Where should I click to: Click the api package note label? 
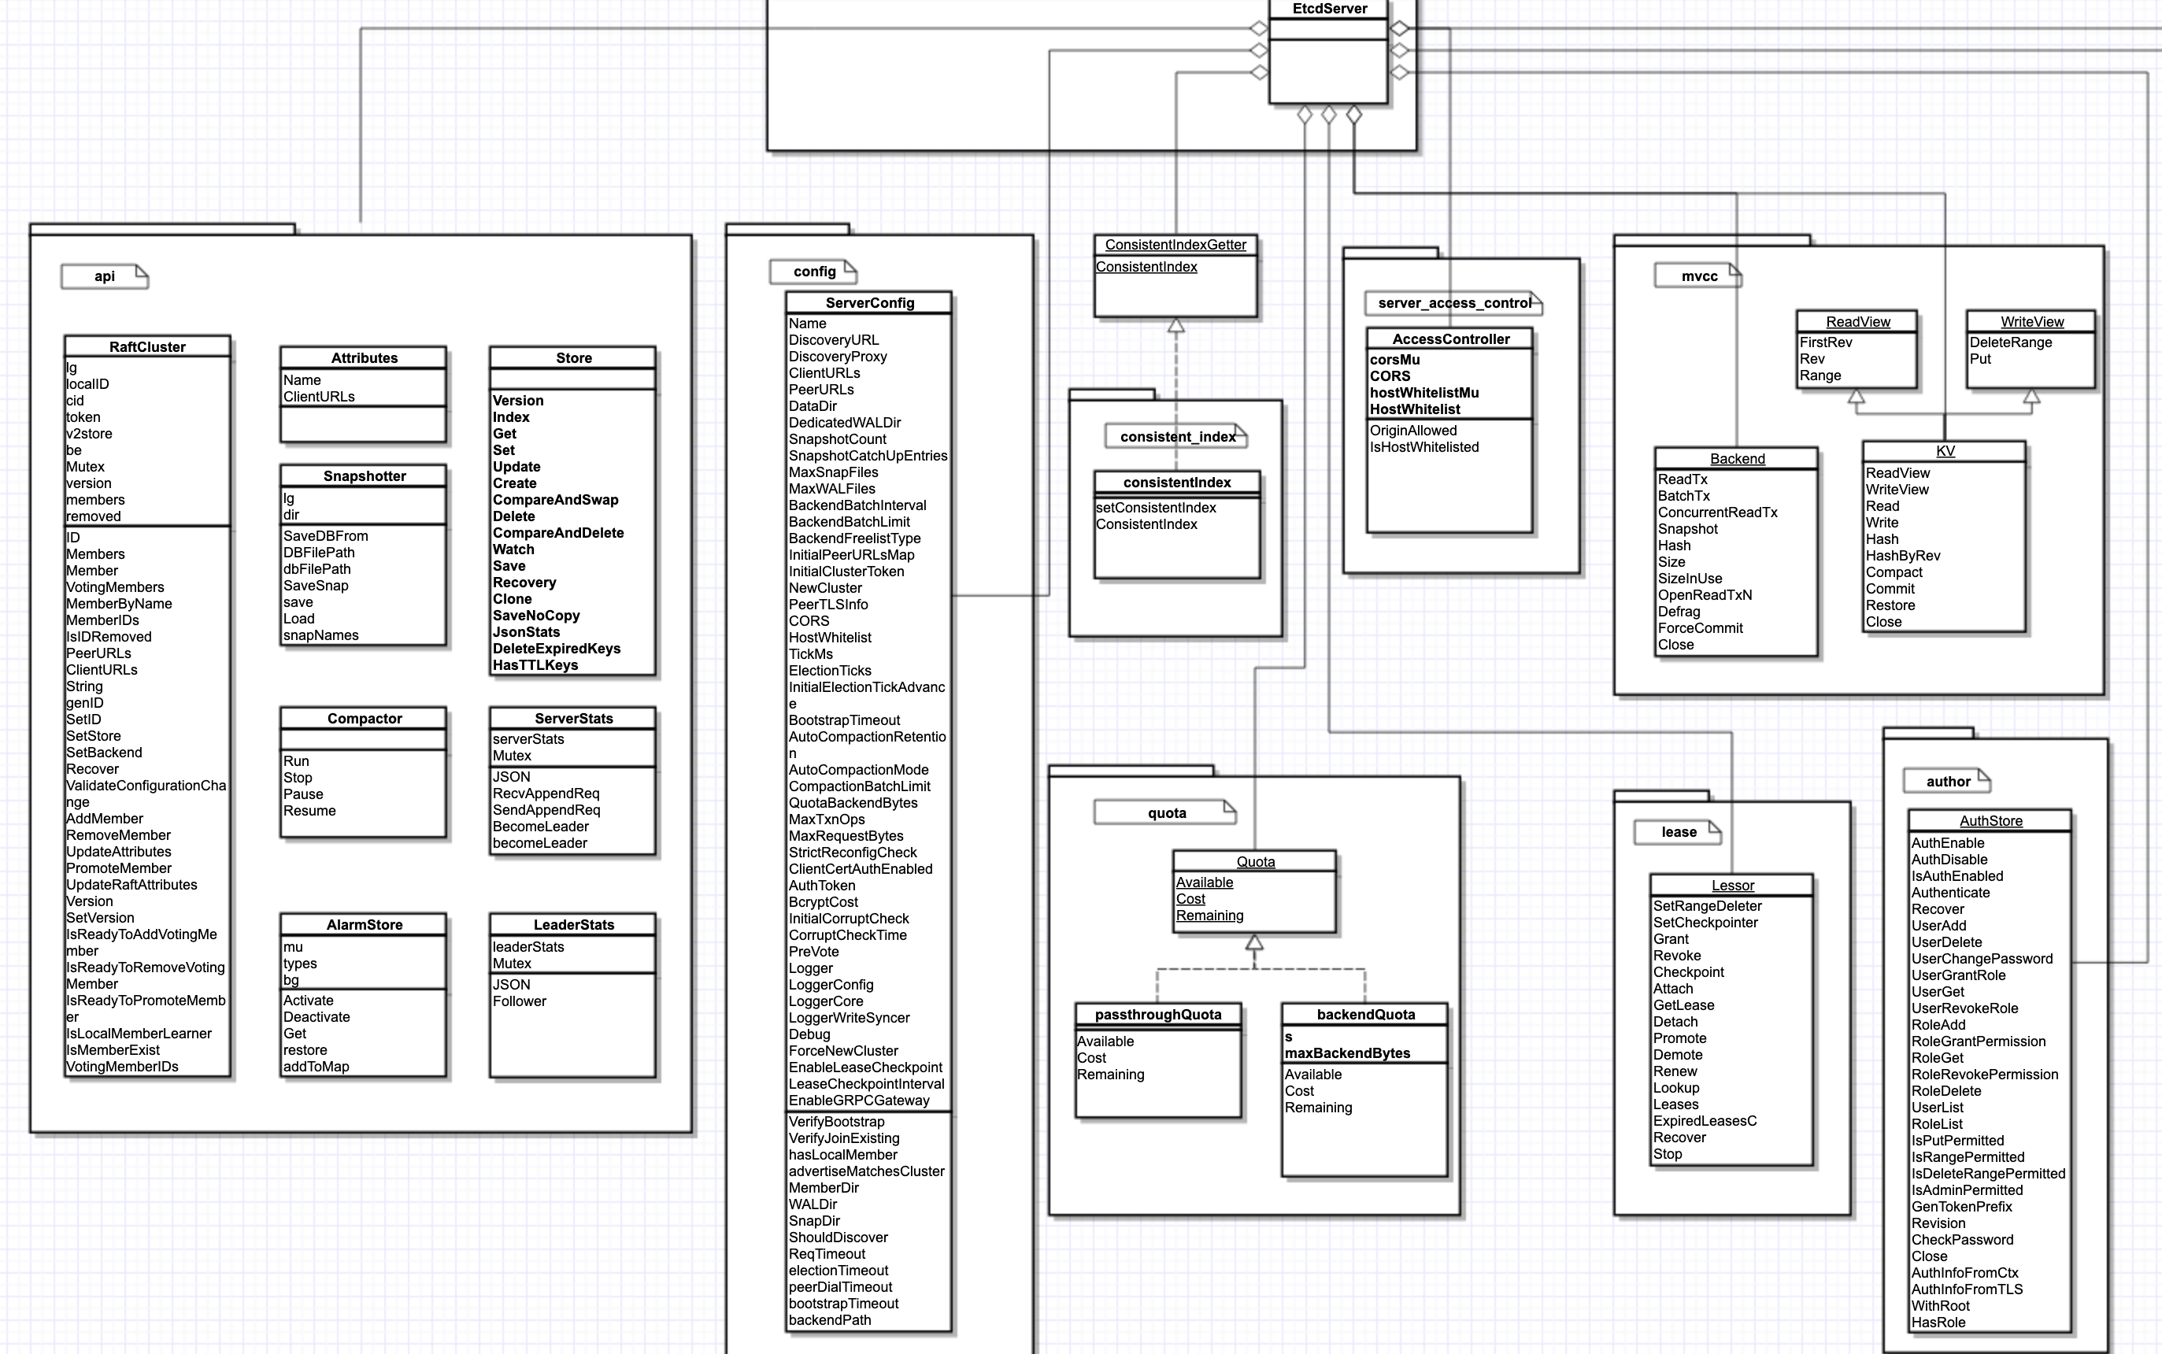click(105, 277)
